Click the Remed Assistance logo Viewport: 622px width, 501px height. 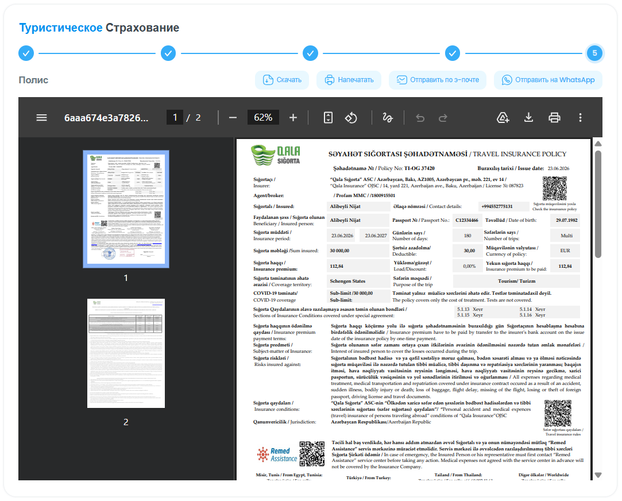coord(277,454)
